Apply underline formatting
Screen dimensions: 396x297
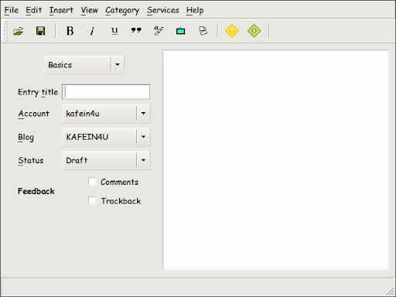point(114,31)
